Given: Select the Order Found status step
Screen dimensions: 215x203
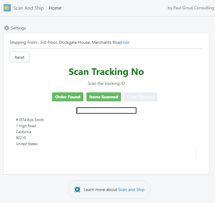Looking at the screenshot, I should 68,97.
